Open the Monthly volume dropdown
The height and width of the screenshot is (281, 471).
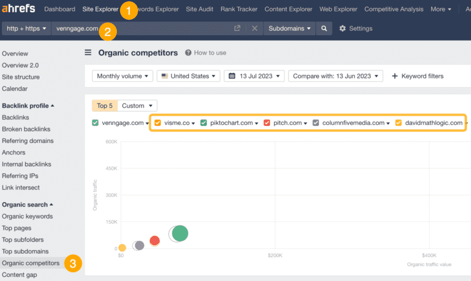point(122,76)
